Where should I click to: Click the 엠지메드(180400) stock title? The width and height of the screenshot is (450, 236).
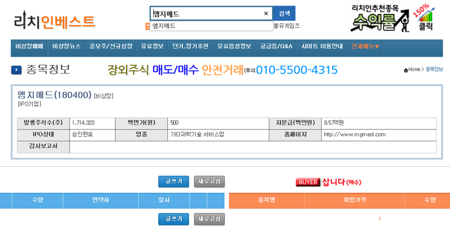(x=55, y=95)
